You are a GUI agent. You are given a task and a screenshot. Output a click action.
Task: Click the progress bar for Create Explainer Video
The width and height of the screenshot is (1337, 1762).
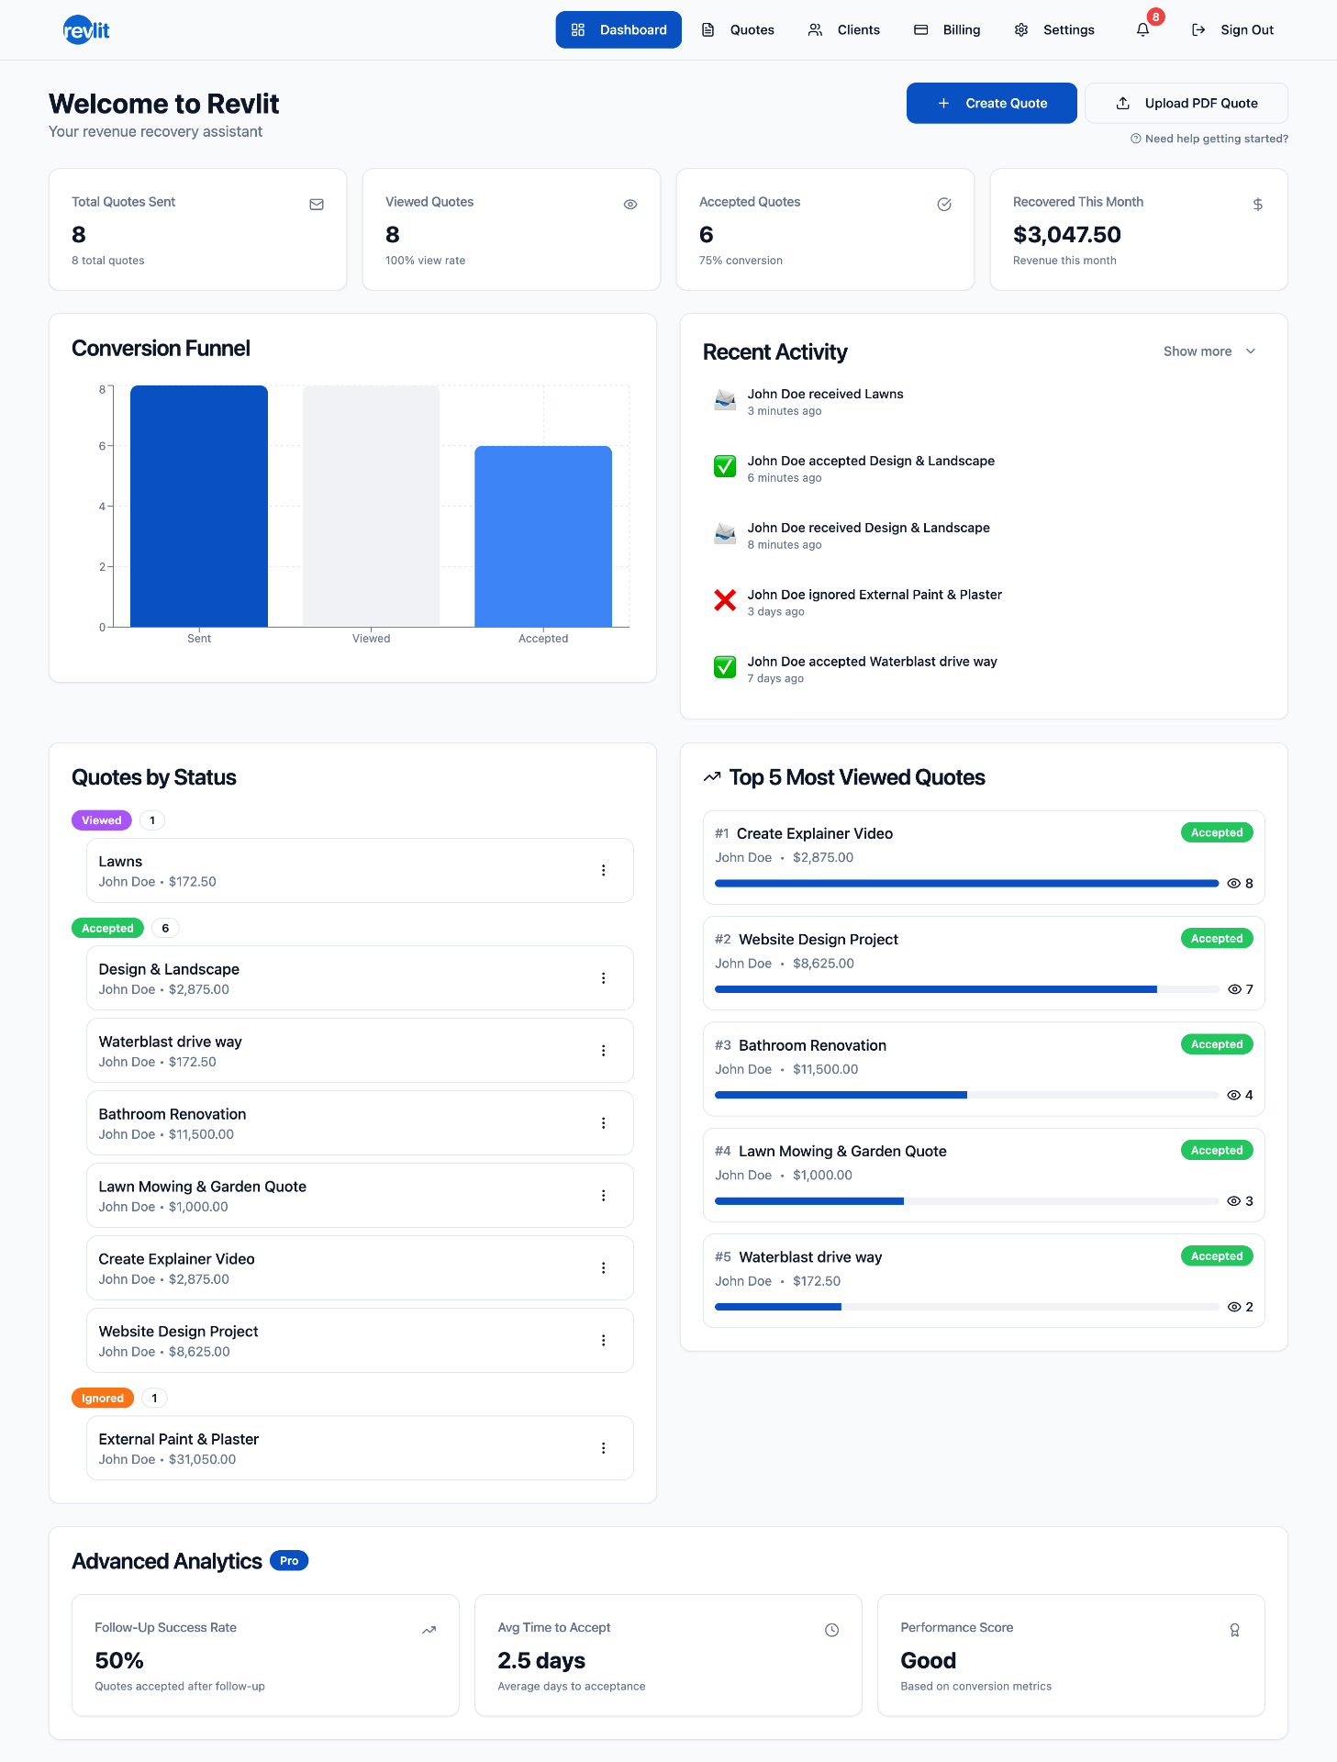point(966,883)
